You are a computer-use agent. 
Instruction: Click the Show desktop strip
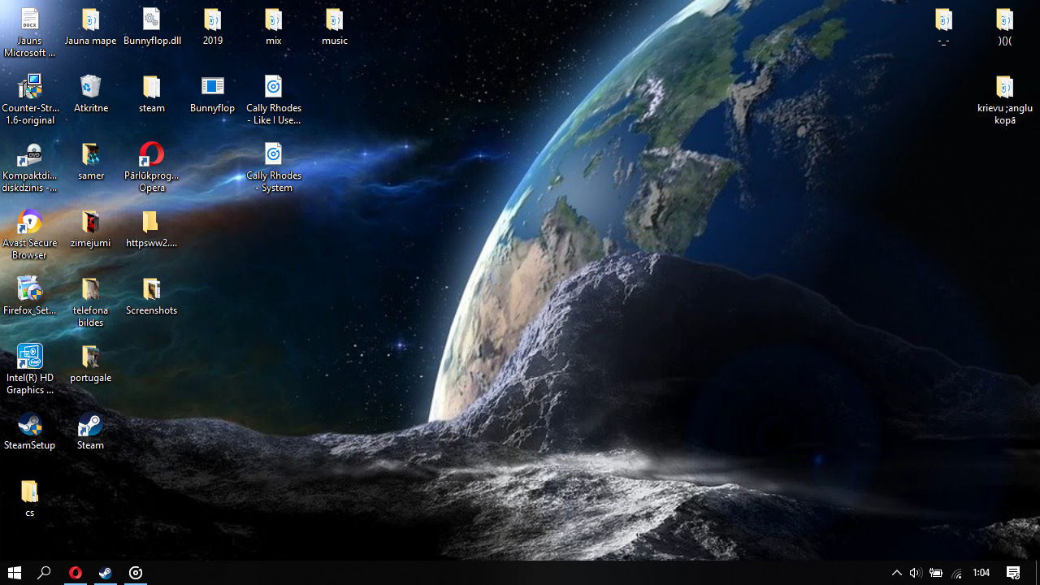point(1038,573)
